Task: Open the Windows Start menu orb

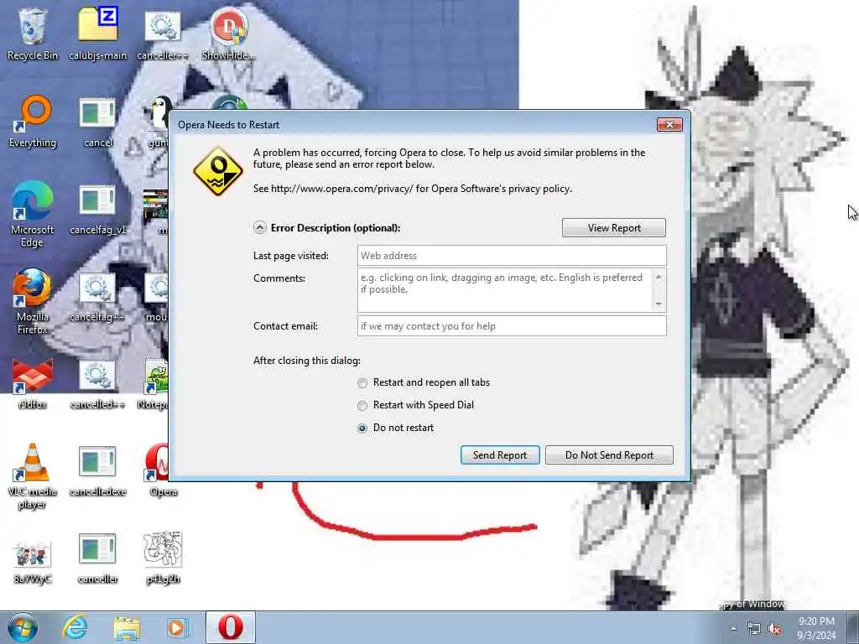Action: [x=23, y=627]
